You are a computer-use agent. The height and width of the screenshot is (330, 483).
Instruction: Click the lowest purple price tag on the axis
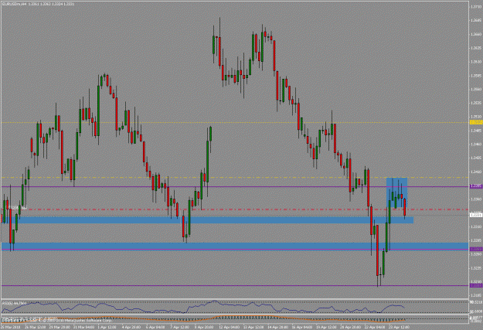coord(476,286)
